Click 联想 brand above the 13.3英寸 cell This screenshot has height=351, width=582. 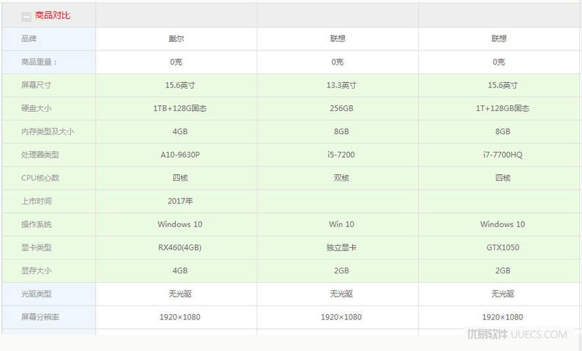(x=338, y=39)
